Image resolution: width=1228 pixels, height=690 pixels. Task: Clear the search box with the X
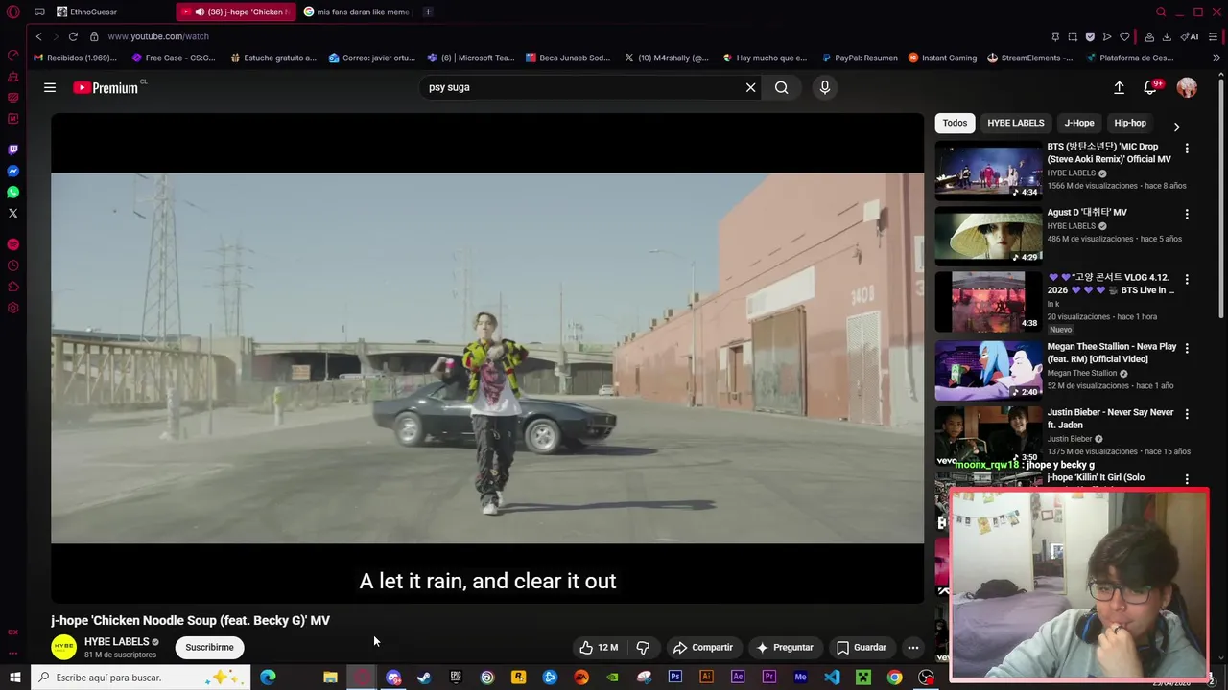click(751, 87)
